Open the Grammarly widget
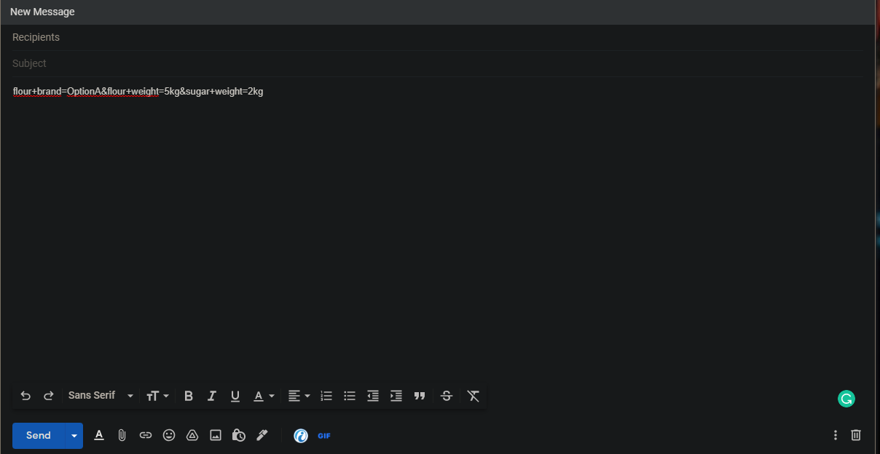 point(846,398)
